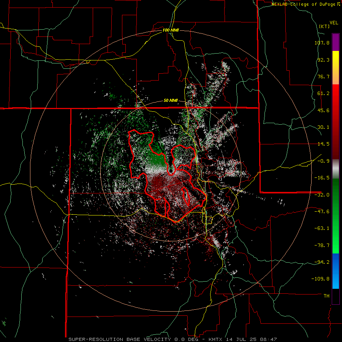Select the -32.0 legend value
The width and height of the screenshot is (342, 342).
click(322, 195)
